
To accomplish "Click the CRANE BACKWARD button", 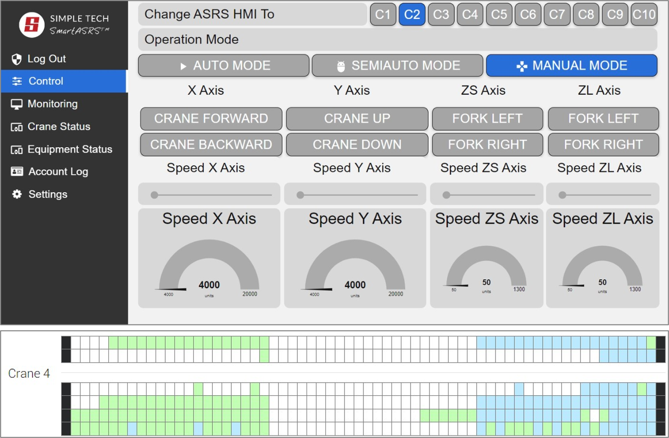I will (x=211, y=145).
